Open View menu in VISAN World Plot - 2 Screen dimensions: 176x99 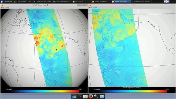point(7,8)
